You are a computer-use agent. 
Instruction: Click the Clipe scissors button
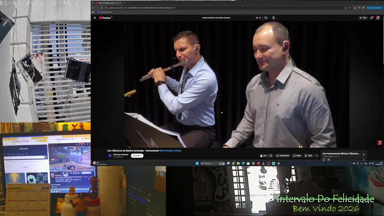(308, 156)
